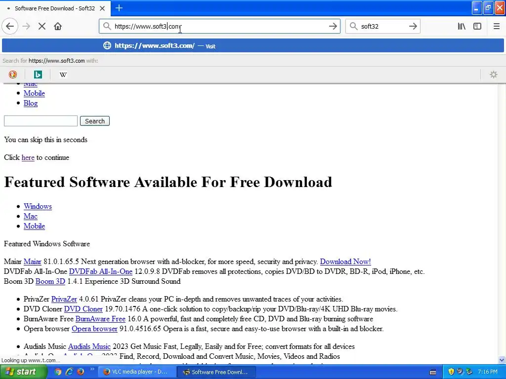The width and height of the screenshot is (506, 379).
Task: Launch Chrome from quick launch
Action: tap(58, 372)
